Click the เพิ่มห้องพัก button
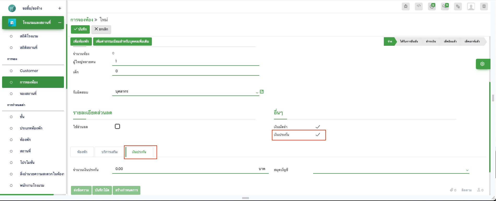Screen dimensions: 496x201 click(x=81, y=41)
